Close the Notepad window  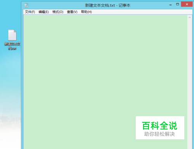(187, 4)
